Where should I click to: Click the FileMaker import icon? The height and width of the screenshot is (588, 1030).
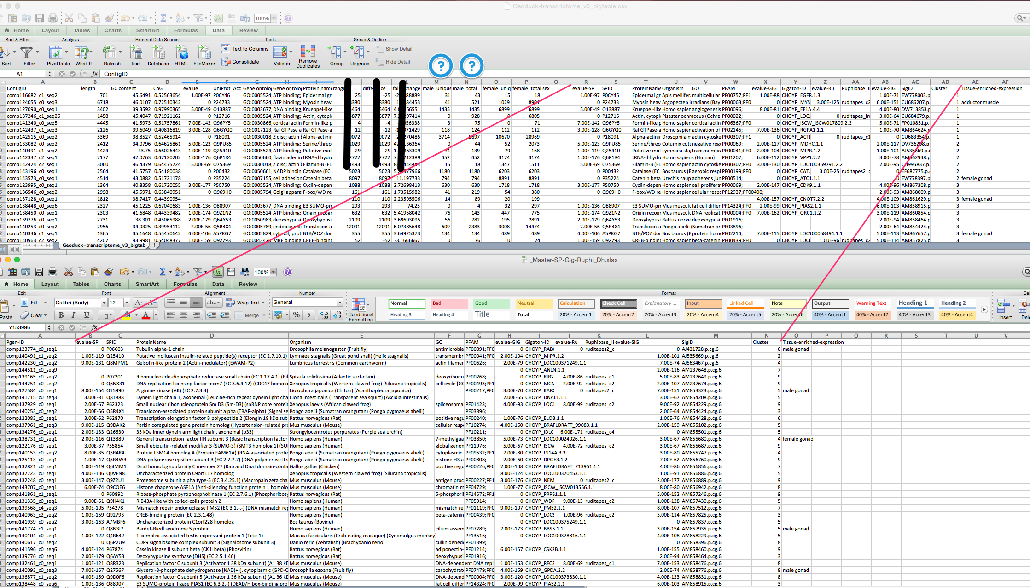(204, 52)
